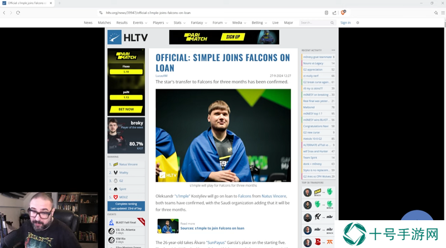The width and height of the screenshot is (446, 248).
Task: Reload the page with refresh icon
Action: (x=18, y=12)
